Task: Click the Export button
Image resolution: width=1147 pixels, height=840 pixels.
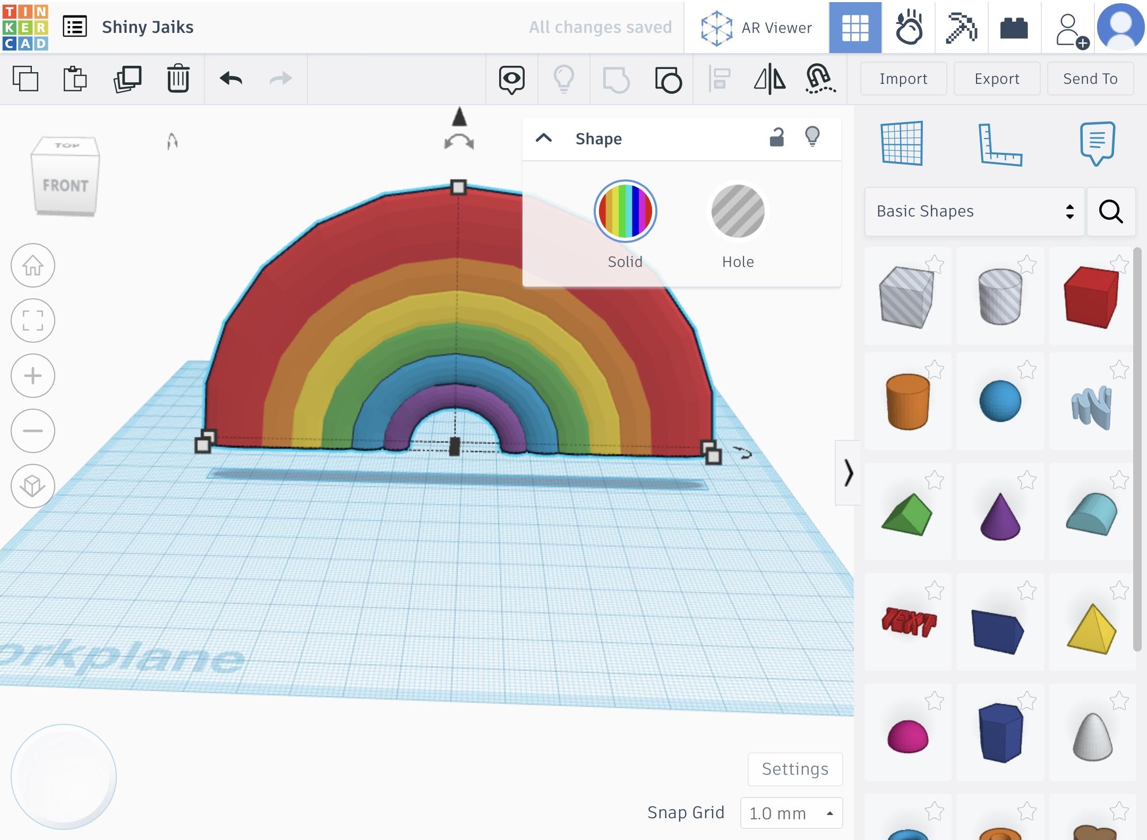Action: 997,79
